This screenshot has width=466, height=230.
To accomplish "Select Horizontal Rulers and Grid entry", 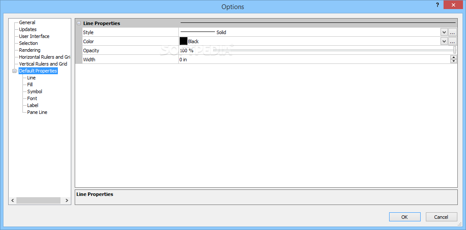I will tap(44, 57).
